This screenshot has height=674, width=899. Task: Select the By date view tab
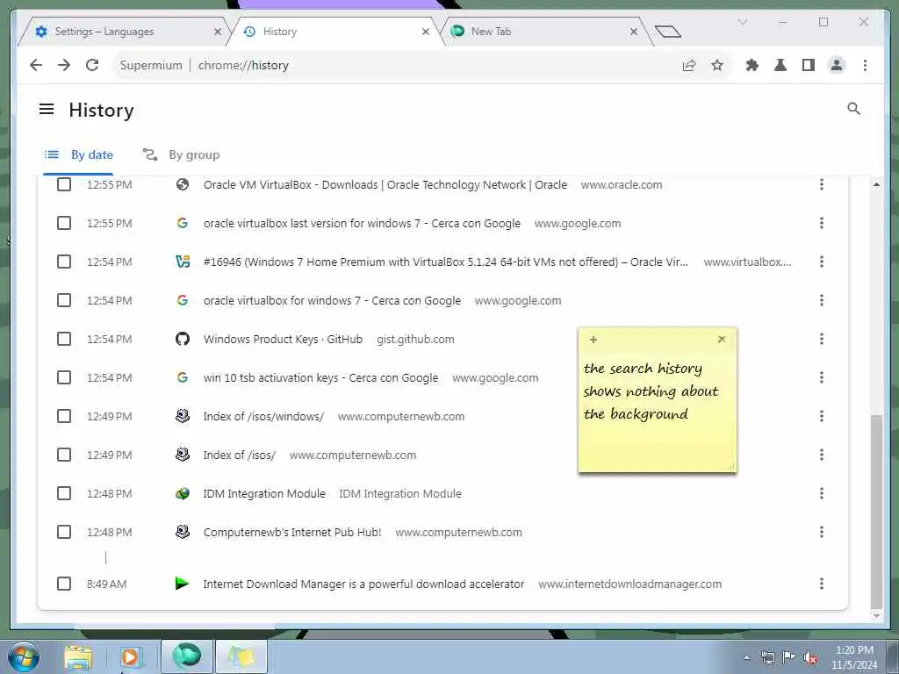pos(78,154)
